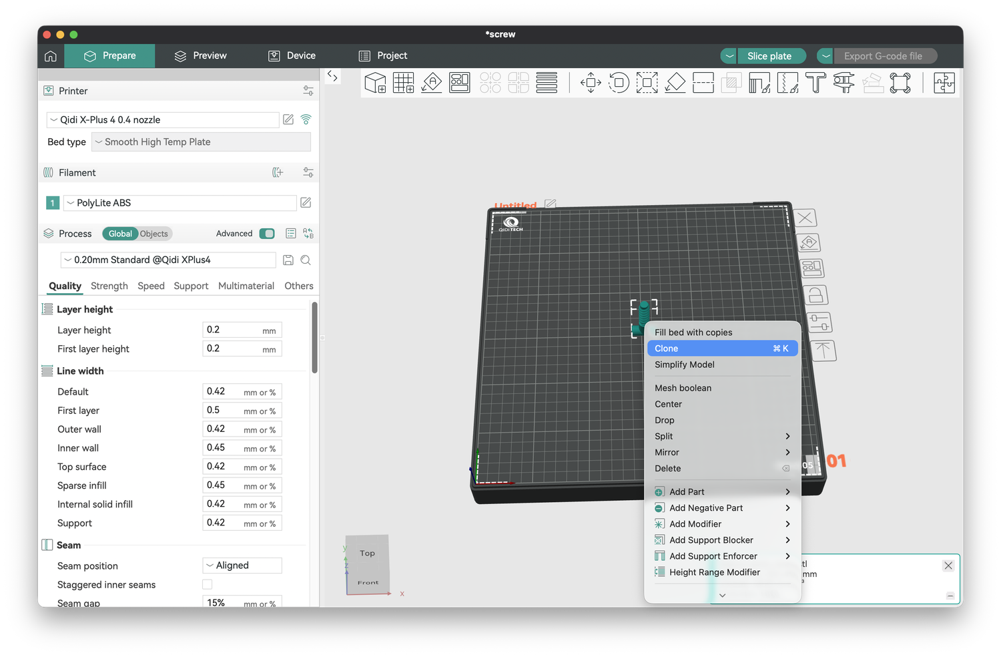Open the Preview view
Viewport: 1001px width, 657px height.
201,56
